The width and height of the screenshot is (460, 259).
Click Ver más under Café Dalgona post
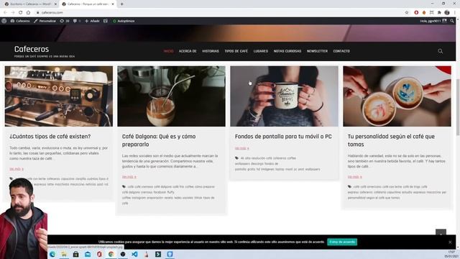129,177
